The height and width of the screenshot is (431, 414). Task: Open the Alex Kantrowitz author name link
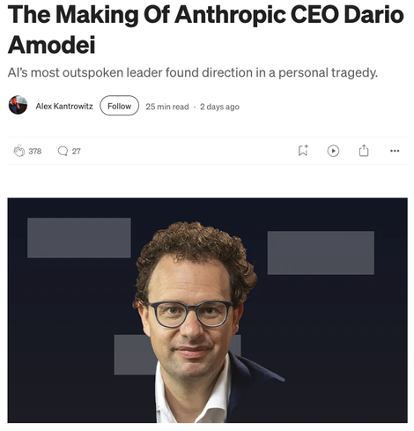point(64,106)
